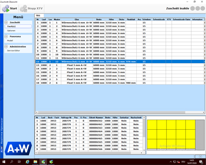
Task: Collapse the left sidebar with arrow handle
Action: click(x=2, y=86)
